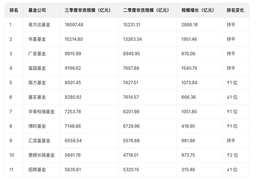The width and height of the screenshot is (258, 181).
Task: Click the 2866.18 growth value
Action: [x=190, y=25]
